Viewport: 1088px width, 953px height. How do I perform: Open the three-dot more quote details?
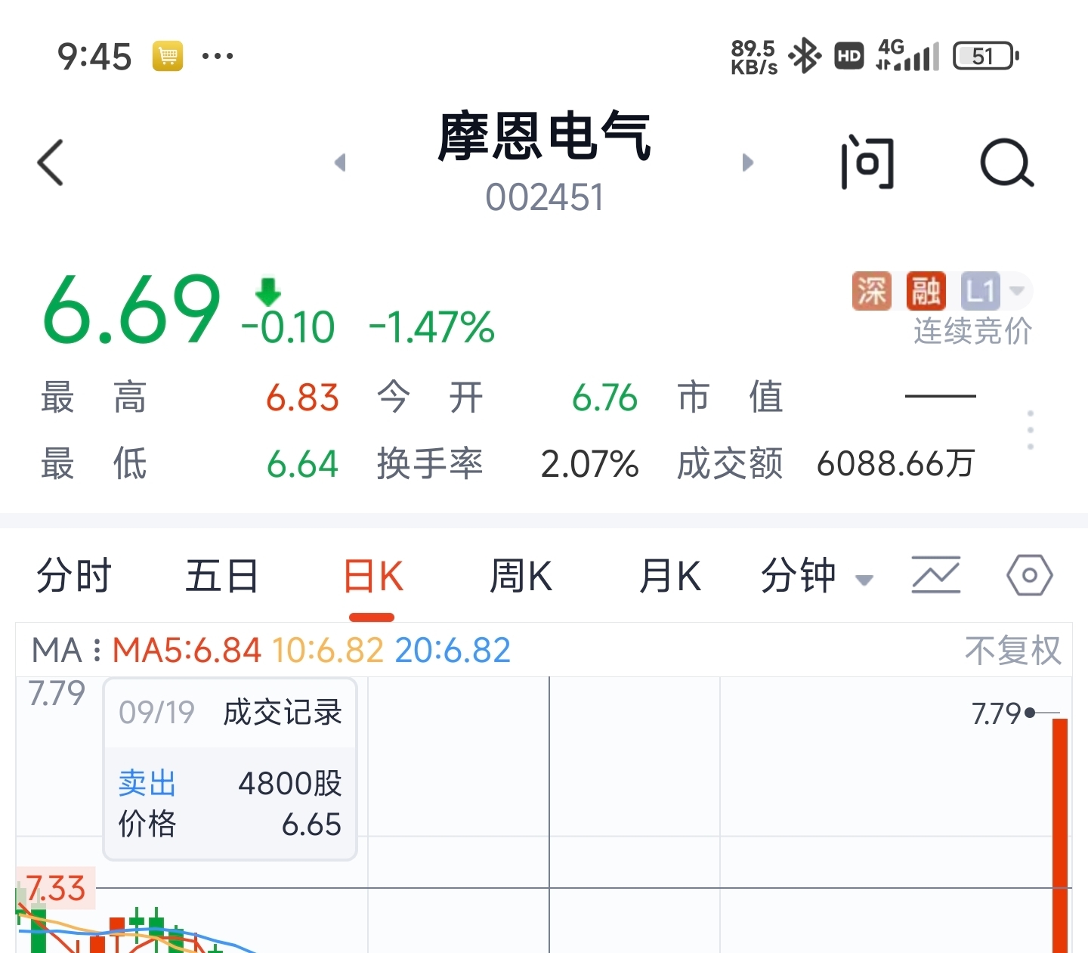[1031, 430]
